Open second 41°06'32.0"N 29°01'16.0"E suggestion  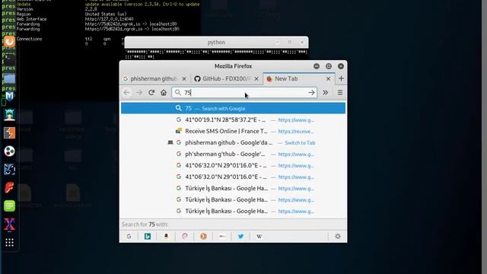(x=233, y=177)
